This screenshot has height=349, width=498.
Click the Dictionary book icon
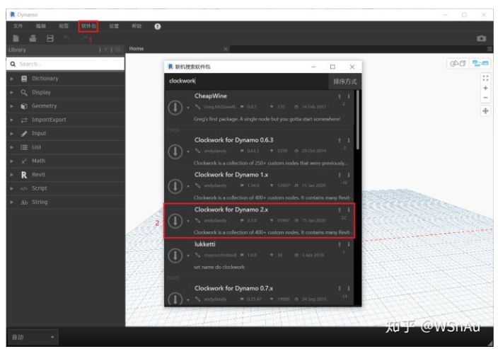[x=24, y=79]
